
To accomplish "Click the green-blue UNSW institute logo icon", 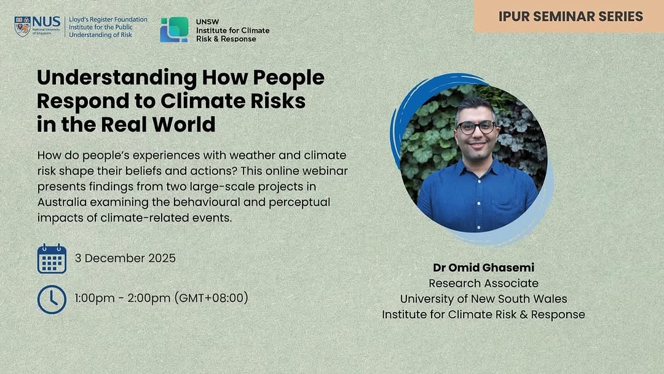I will tap(174, 30).
